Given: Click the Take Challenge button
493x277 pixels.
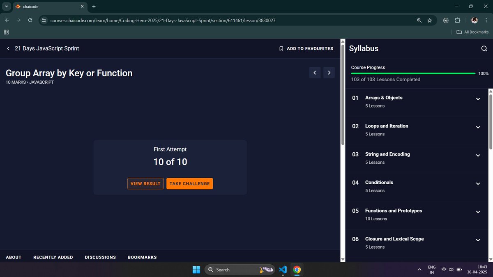Looking at the screenshot, I should point(189,183).
